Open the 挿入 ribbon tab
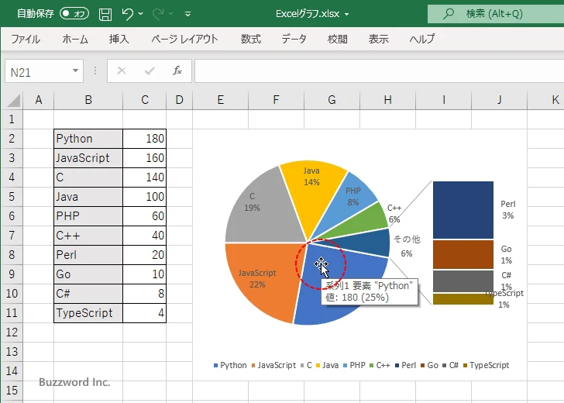This screenshot has height=403, width=564. point(119,39)
